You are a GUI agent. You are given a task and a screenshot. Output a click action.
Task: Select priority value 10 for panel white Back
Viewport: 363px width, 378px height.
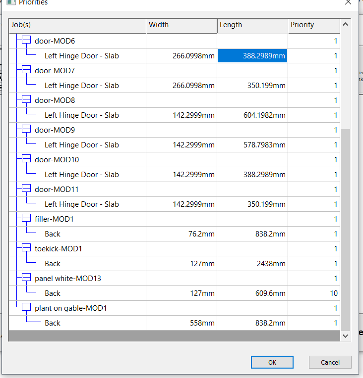pyautogui.click(x=313, y=293)
